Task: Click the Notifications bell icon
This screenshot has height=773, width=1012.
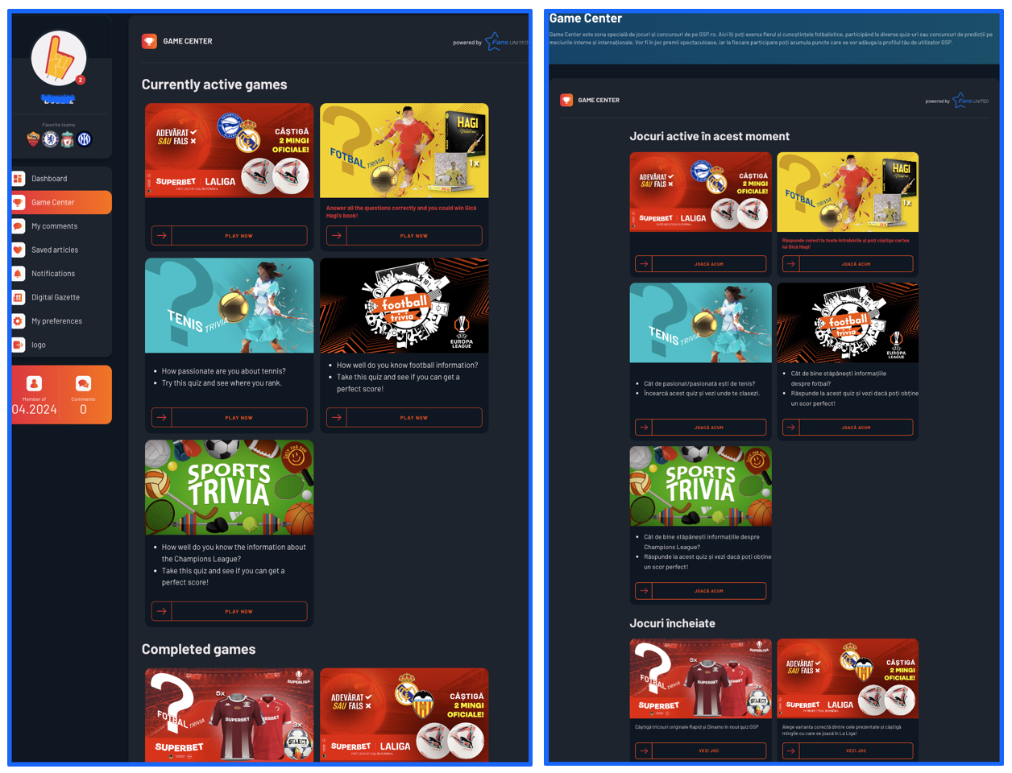Action: pyautogui.click(x=18, y=274)
